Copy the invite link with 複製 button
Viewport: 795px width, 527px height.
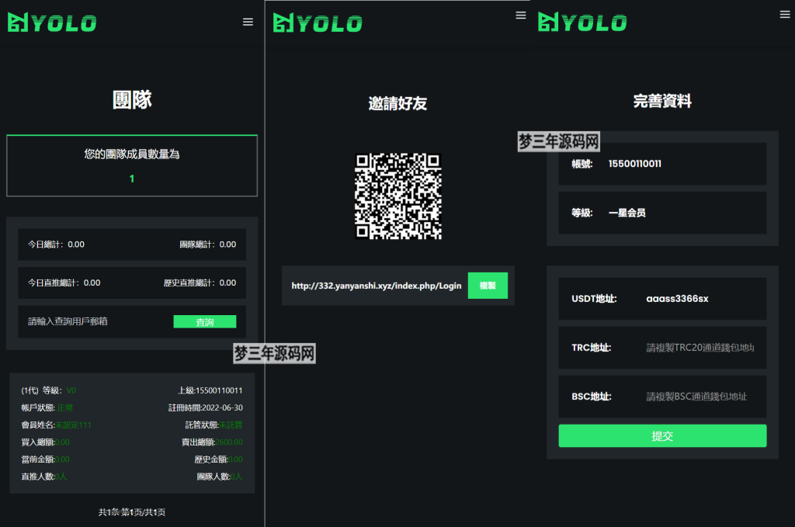pos(488,286)
